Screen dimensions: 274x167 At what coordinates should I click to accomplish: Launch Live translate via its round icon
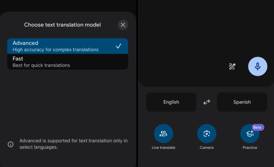tap(163, 133)
